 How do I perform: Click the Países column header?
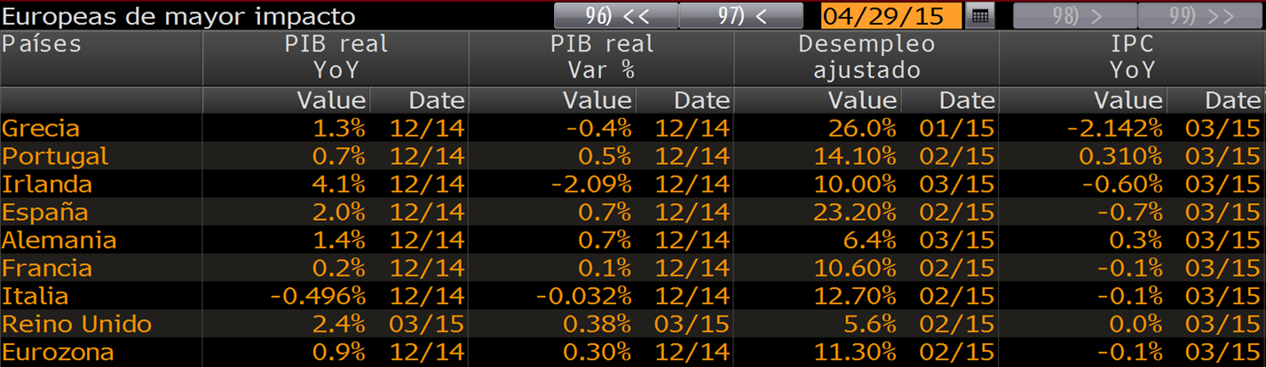43,44
